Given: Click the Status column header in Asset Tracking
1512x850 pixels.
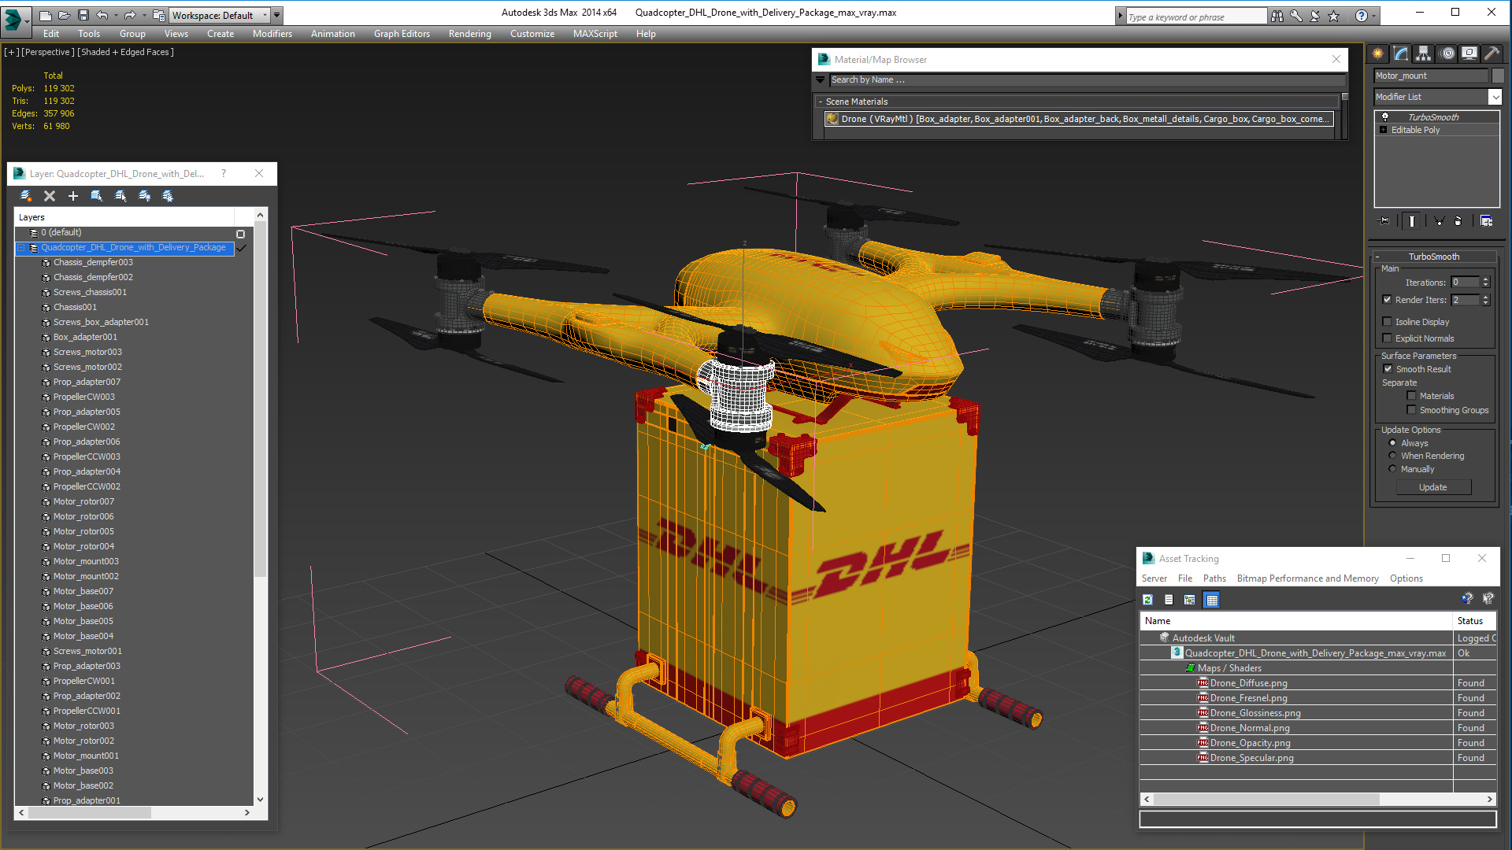Looking at the screenshot, I should (1475, 621).
